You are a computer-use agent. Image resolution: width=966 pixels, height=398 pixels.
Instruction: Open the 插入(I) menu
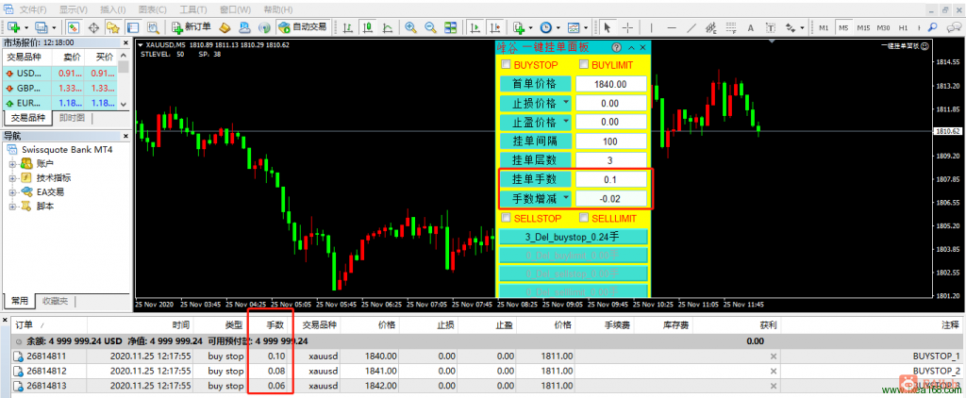tap(113, 9)
